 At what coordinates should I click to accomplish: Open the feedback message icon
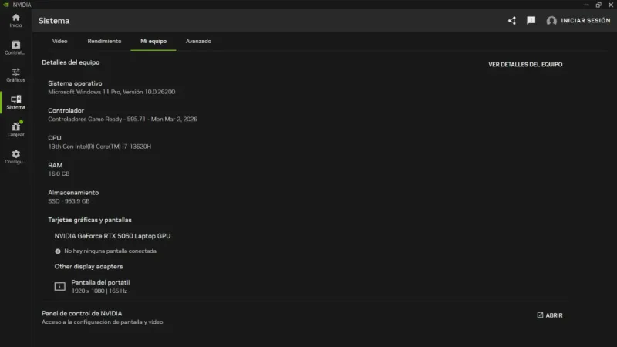click(531, 21)
